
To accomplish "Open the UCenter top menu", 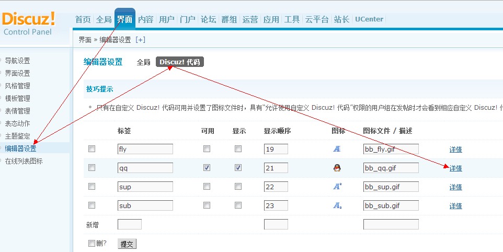I will click(x=369, y=19).
